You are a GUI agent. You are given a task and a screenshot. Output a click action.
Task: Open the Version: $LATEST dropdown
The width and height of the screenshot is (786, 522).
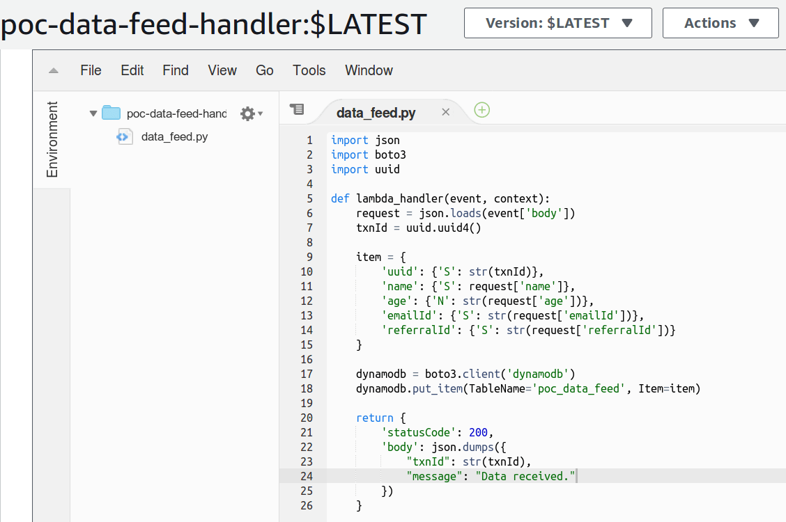click(x=557, y=22)
